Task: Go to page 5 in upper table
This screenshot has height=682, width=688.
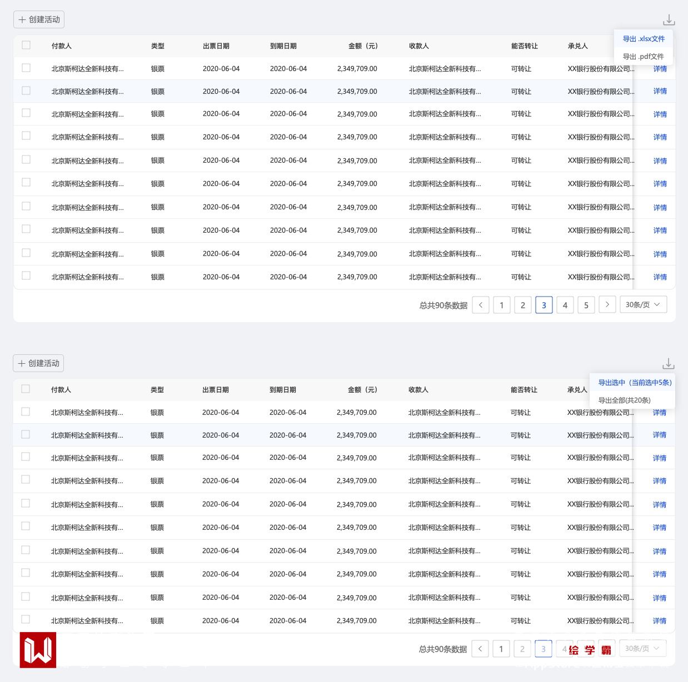Action: pyautogui.click(x=586, y=305)
